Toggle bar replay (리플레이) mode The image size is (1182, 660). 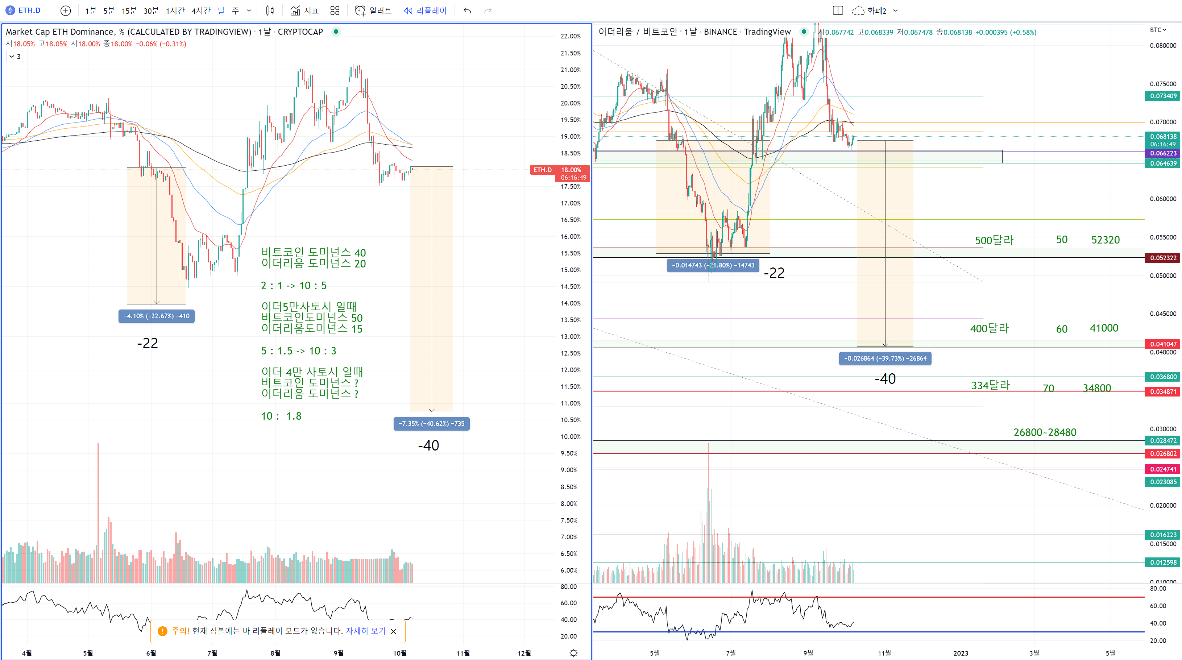425,11
